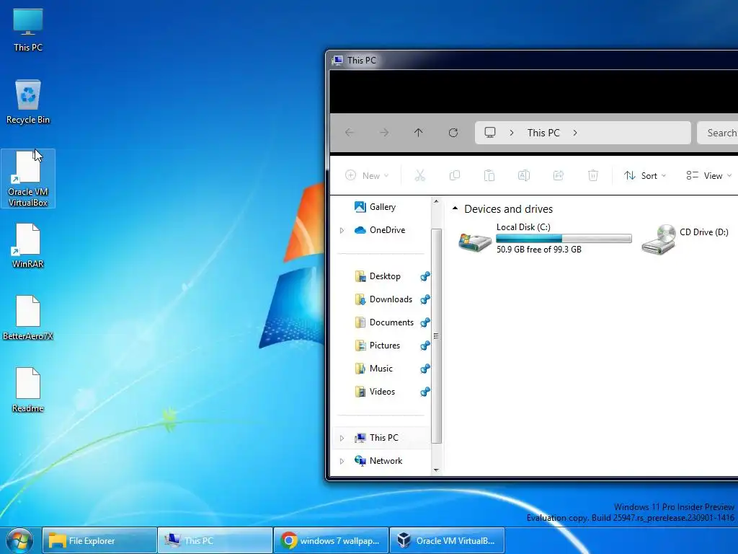Click the Search box in Explorer
The height and width of the screenshot is (554, 738).
coord(718,133)
